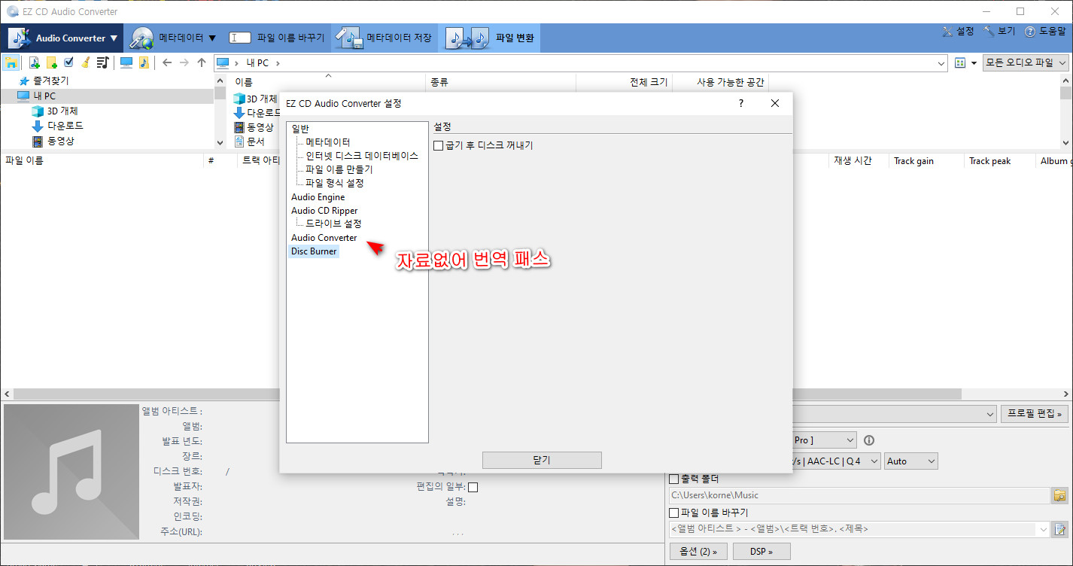
Task: Click the 파일 이름 column header
Action: [102, 161]
